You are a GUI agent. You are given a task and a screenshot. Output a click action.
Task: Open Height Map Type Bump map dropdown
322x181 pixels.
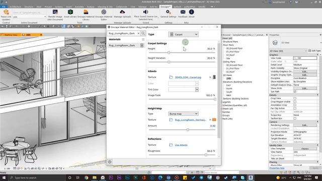coord(183,114)
